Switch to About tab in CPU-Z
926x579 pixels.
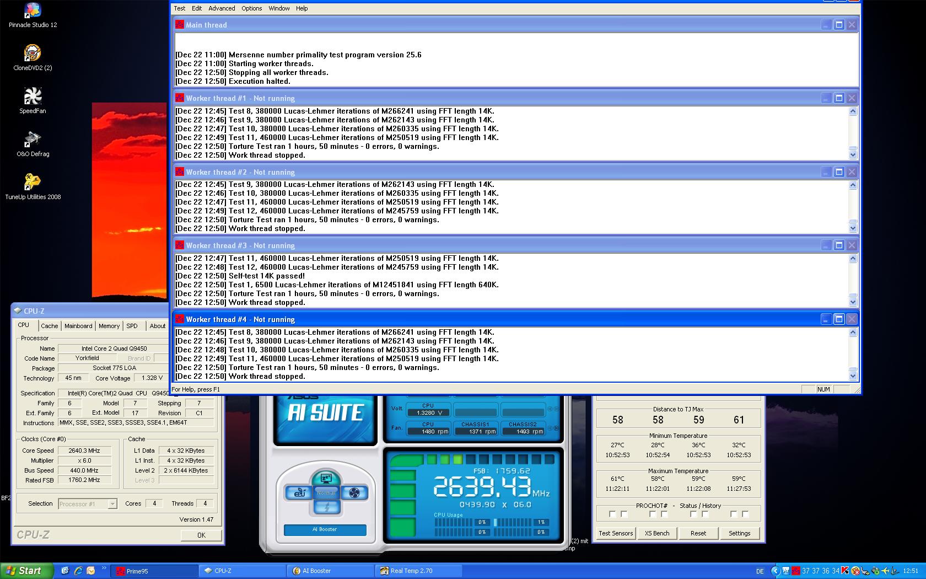point(158,326)
